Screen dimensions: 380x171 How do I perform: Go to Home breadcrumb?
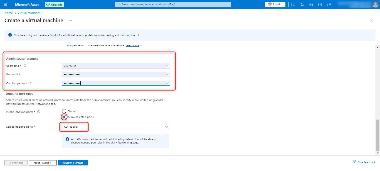pyautogui.click(x=9, y=13)
